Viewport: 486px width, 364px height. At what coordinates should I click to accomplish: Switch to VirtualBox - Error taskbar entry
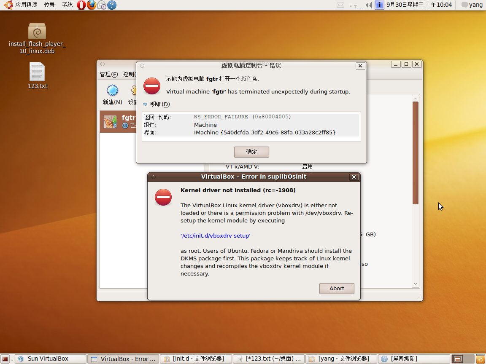tap(123, 359)
